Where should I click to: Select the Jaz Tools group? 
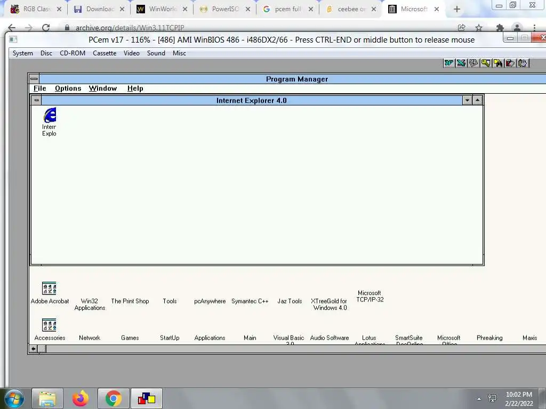pos(290,301)
